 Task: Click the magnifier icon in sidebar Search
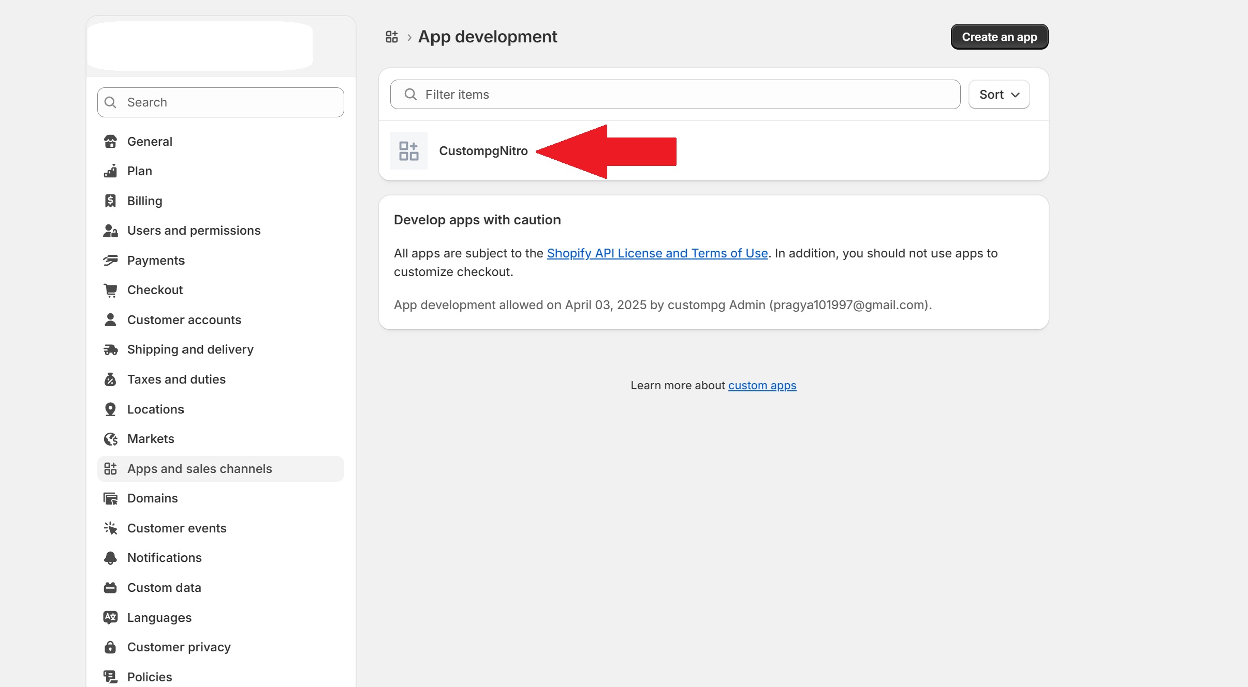click(110, 102)
